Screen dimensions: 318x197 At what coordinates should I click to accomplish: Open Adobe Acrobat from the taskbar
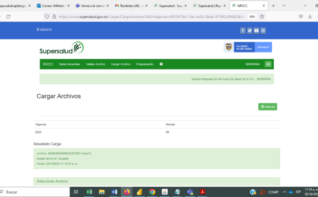coord(202,192)
